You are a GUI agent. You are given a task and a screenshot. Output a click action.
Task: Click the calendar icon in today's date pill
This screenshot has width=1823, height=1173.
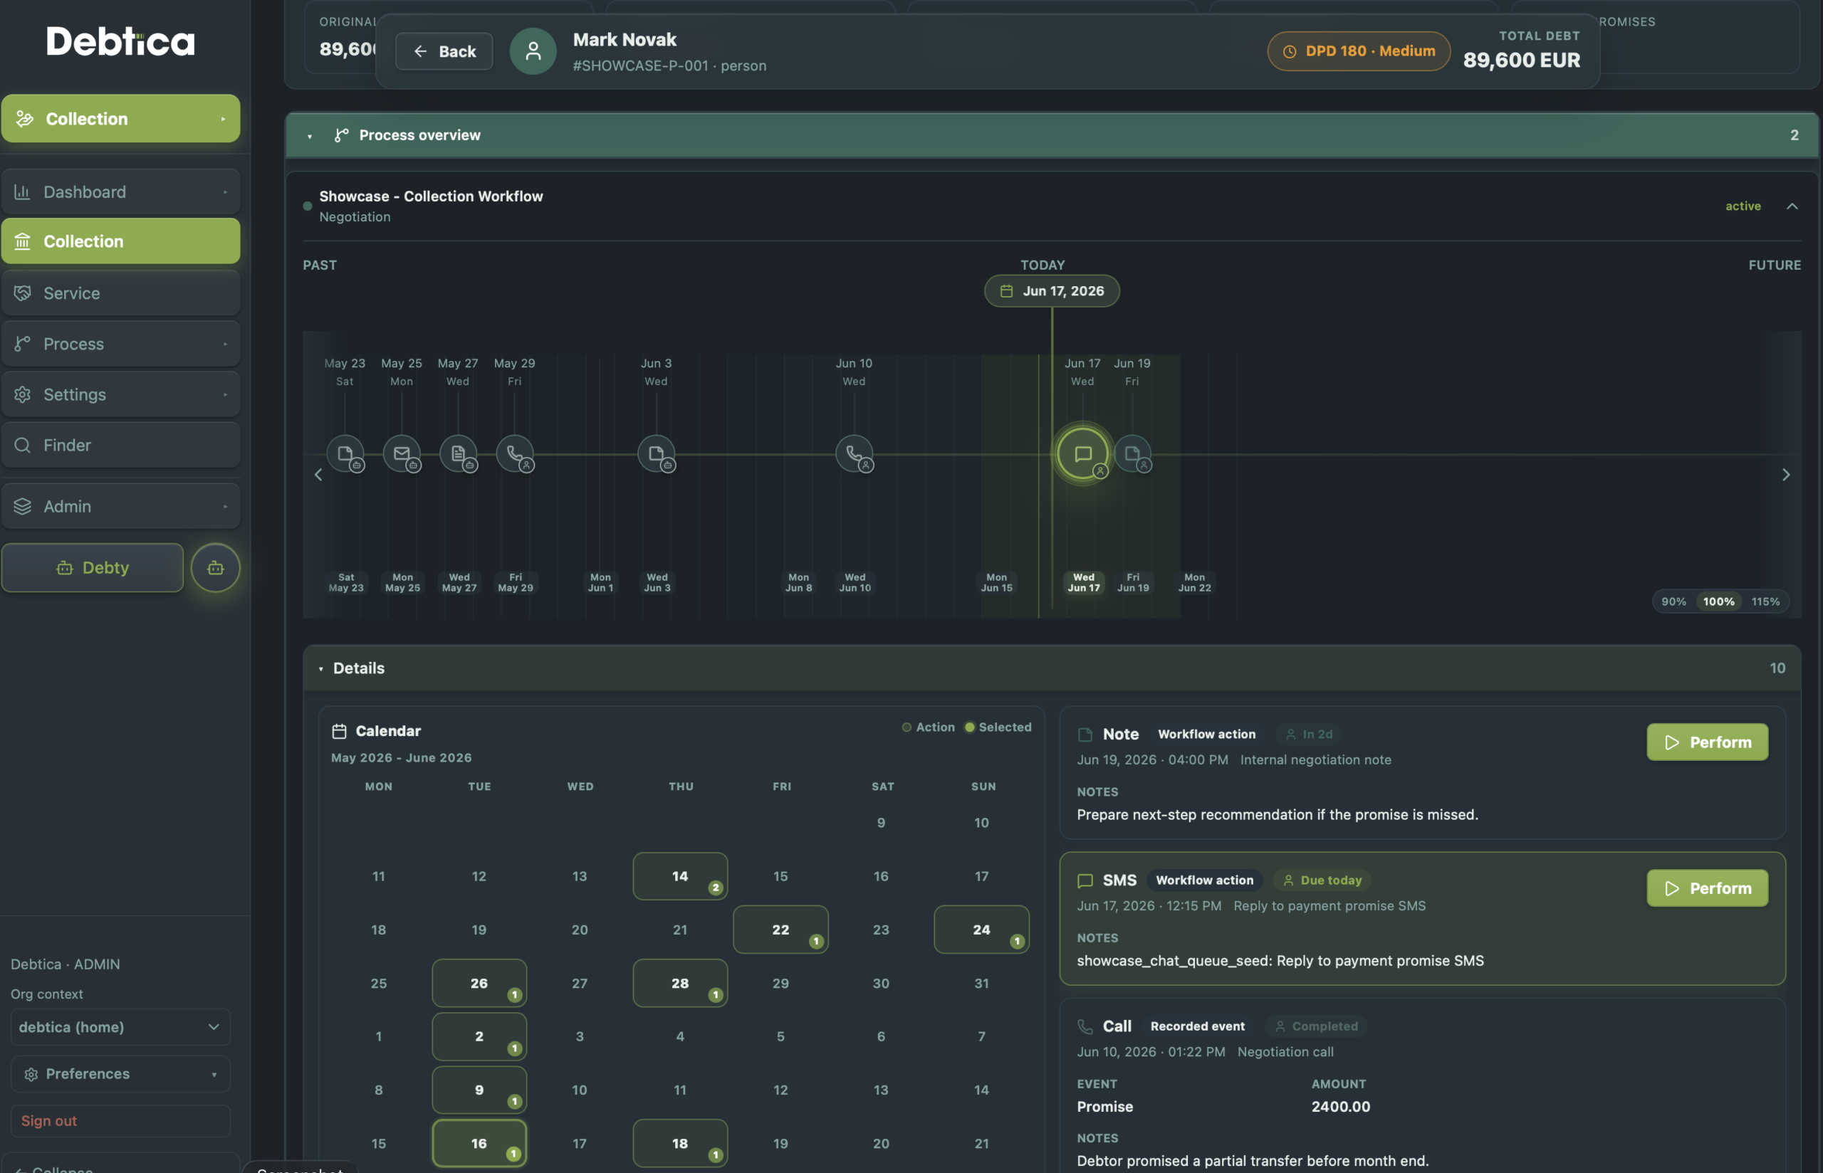(1006, 291)
